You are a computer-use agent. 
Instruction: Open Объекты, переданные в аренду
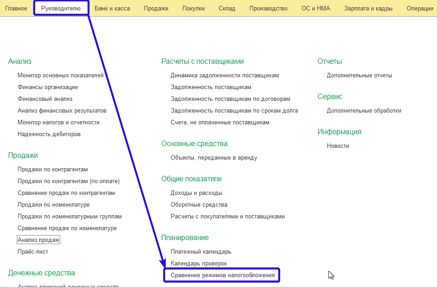[214, 158]
